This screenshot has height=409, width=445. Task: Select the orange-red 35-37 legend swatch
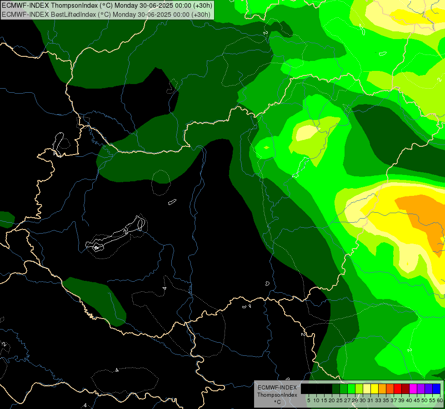click(390, 389)
